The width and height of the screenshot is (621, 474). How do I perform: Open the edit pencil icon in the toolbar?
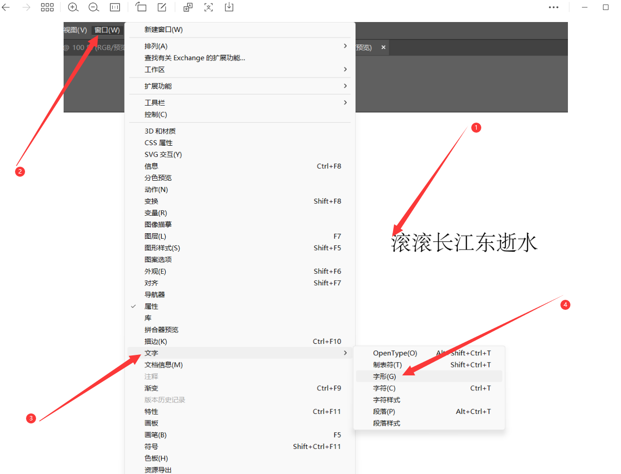coord(162,7)
